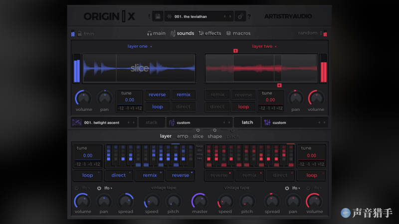Image resolution: width=399 pixels, height=224 pixels.
Task: Click the blue layer one meter icon at top left
Action: 73,33
